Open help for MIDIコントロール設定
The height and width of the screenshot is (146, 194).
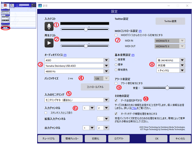(140, 31)
